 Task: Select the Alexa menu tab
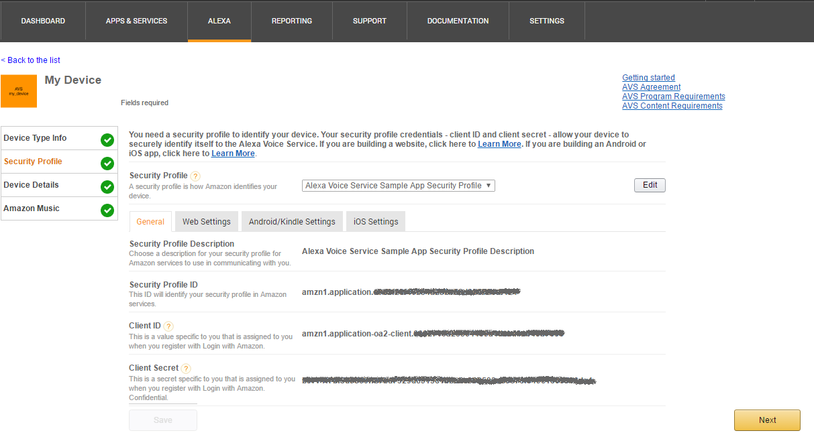click(219, 21)
